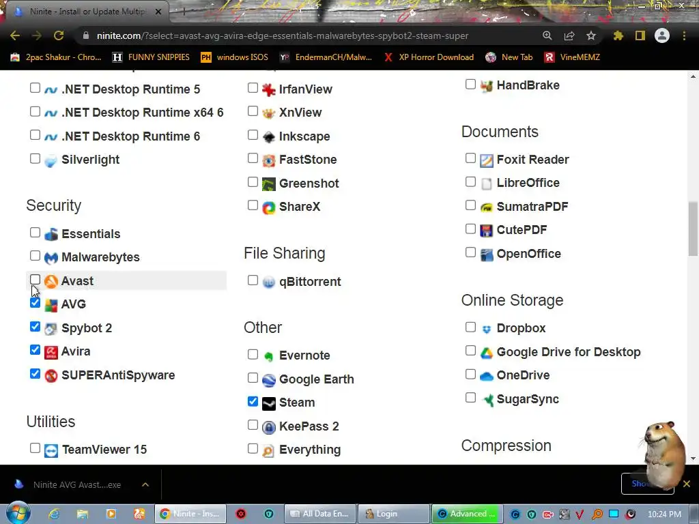Screen dimensions: 699x524
Task: Open the Windows Start orb
Action: pos(18,513)
